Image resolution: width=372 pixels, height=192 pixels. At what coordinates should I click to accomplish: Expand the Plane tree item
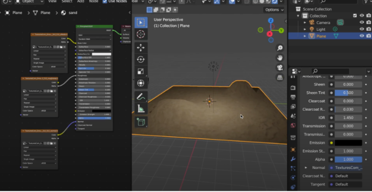pyautogui.click(x=305, y=36)
